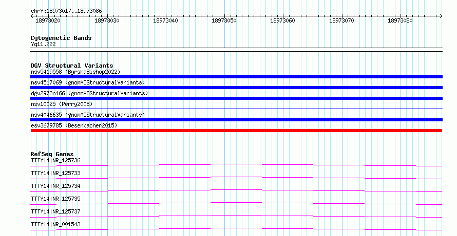The width and height of the screenshot is (457, 236).
Task: Click the chrY:18973017..18973086 region label
Action: click(x=66, y=11)
